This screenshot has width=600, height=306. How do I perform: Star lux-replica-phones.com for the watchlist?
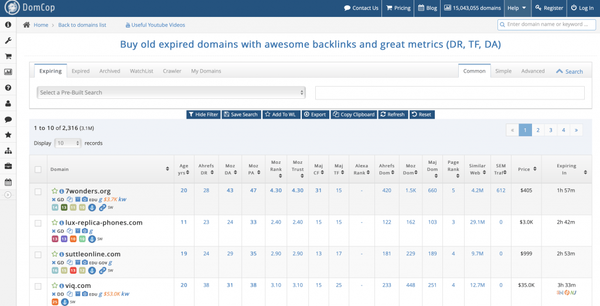point(54,222)
